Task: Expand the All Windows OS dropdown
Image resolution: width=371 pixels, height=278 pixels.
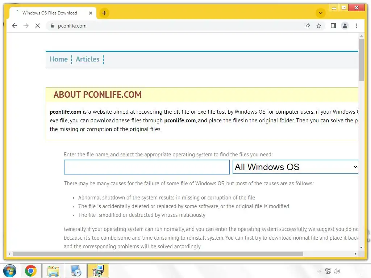Action: 296,167
